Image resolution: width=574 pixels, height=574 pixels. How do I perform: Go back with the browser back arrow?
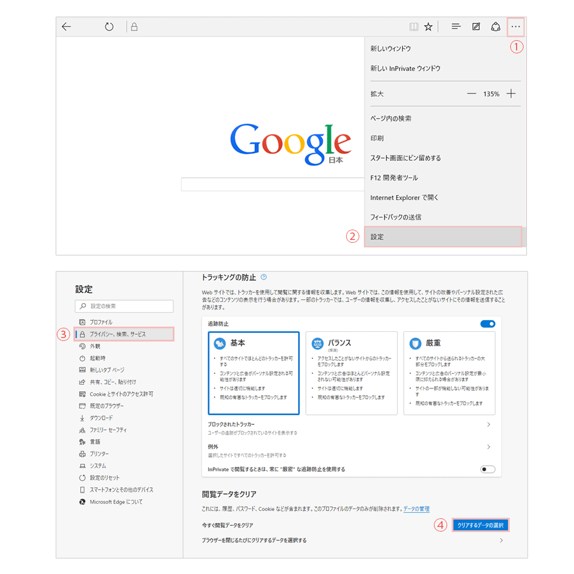point(66,27)
